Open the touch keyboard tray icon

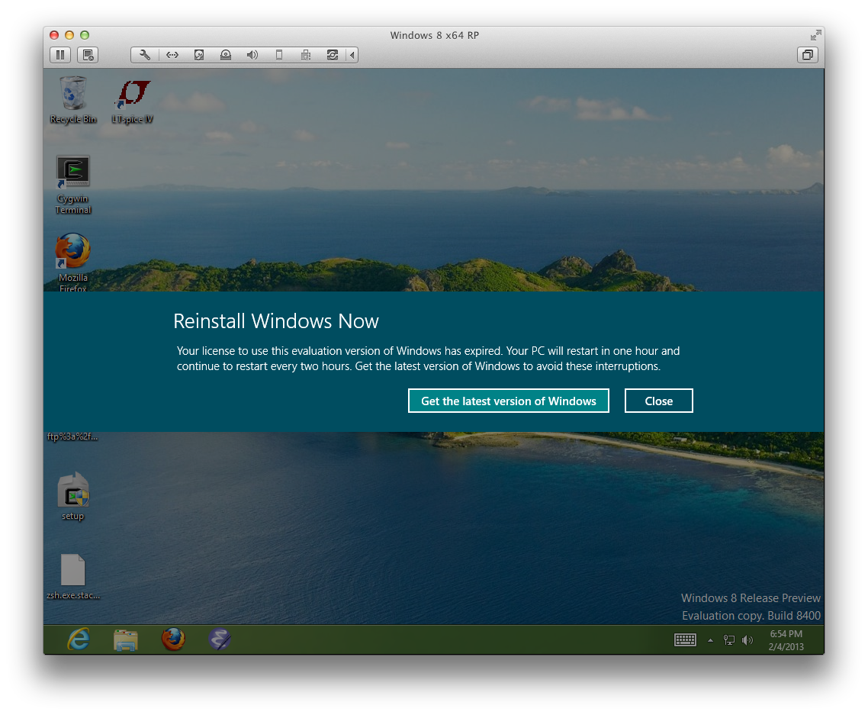pyautogui.click(x=685, y=640)
